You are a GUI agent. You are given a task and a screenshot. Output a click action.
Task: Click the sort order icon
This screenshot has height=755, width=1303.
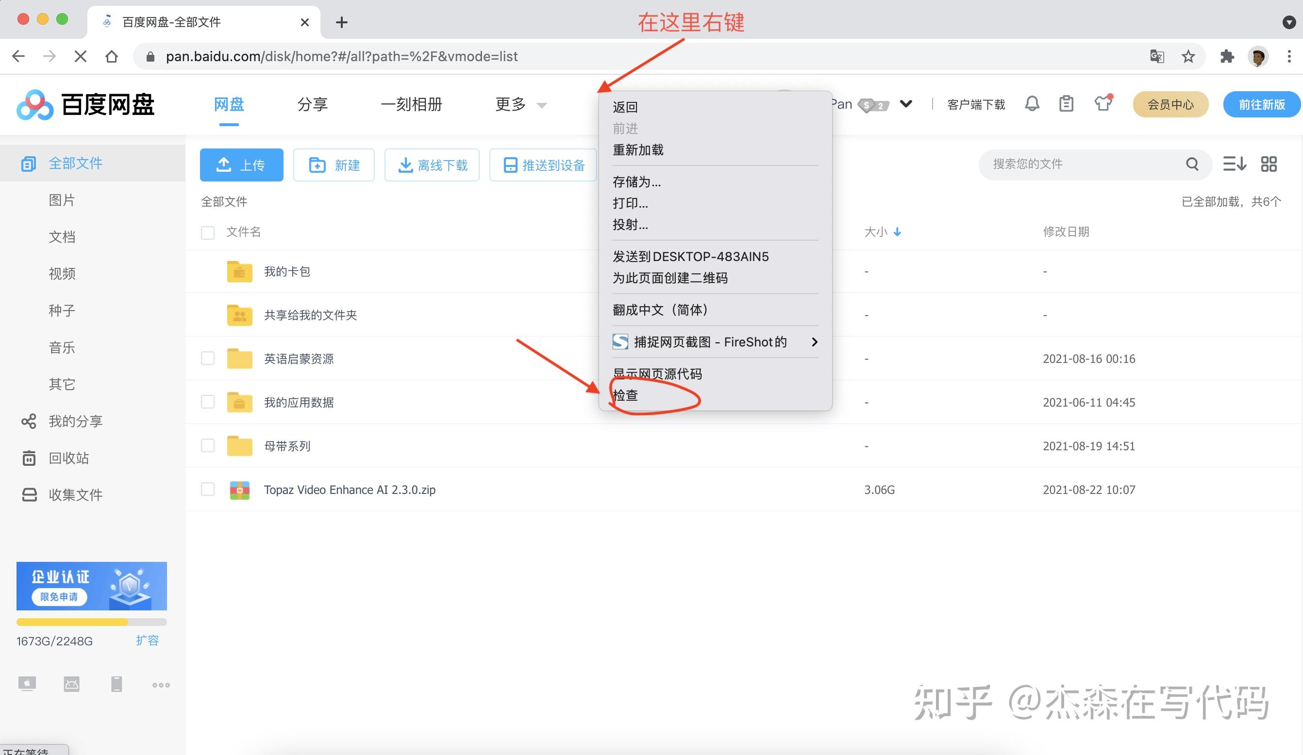coord(1234,164)
